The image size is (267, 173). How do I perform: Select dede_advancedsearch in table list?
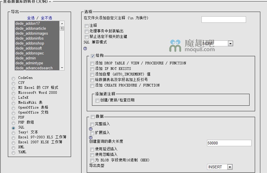click(x=37, y=68)
